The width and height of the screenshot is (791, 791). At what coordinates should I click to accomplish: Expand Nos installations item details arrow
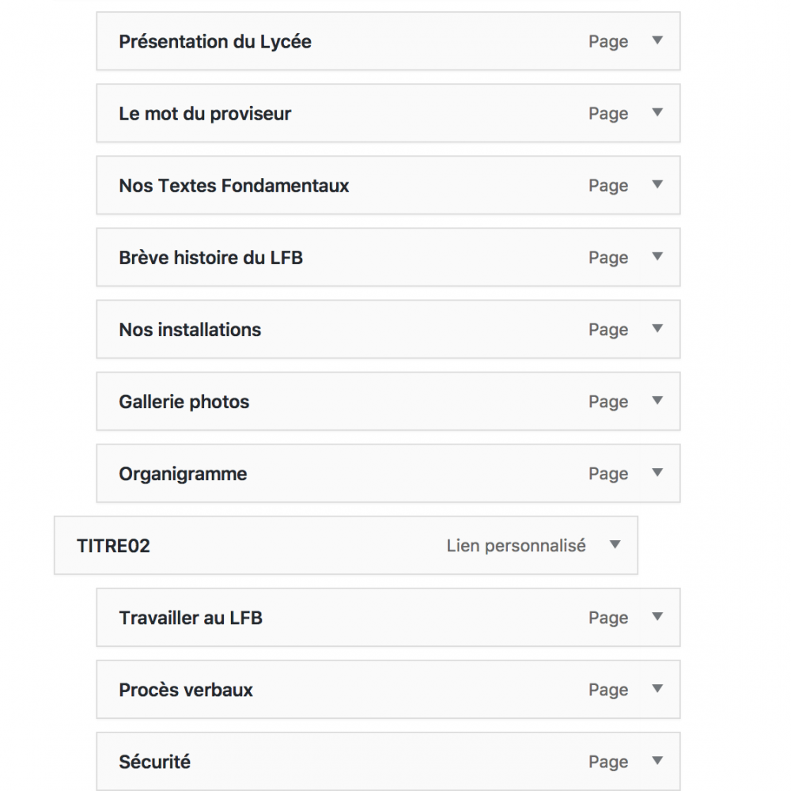coord(657,328)
